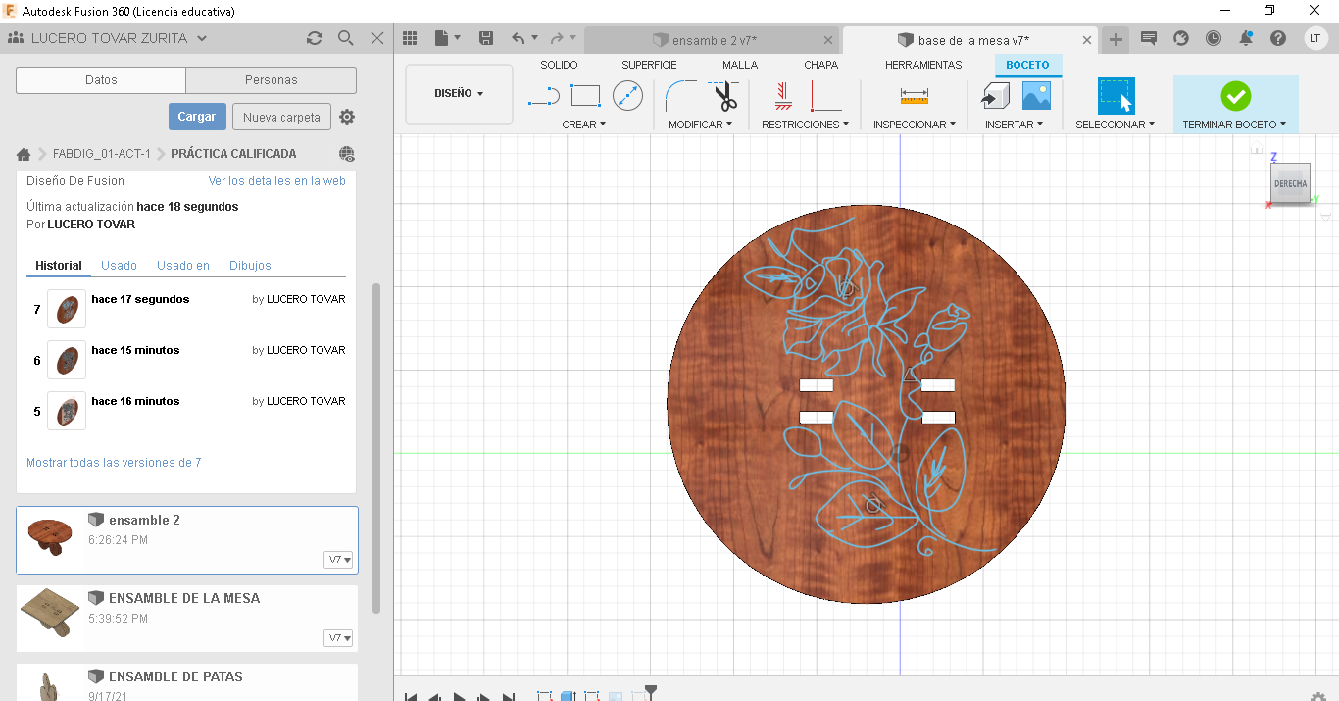Expand the CREAR menu
Screen dimensions: 1339x701
click(584, 125)
